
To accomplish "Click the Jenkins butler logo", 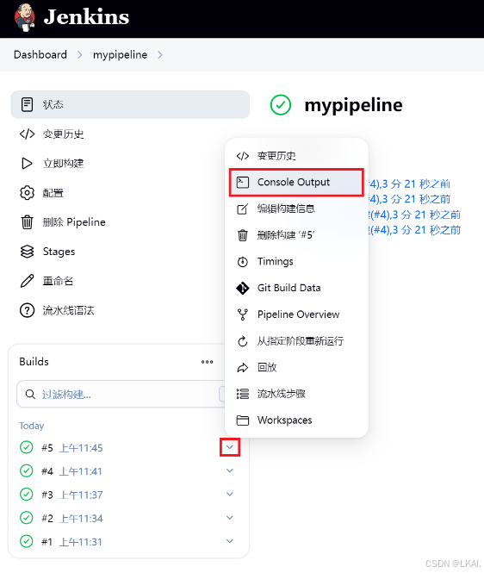I will click(25, 17).
